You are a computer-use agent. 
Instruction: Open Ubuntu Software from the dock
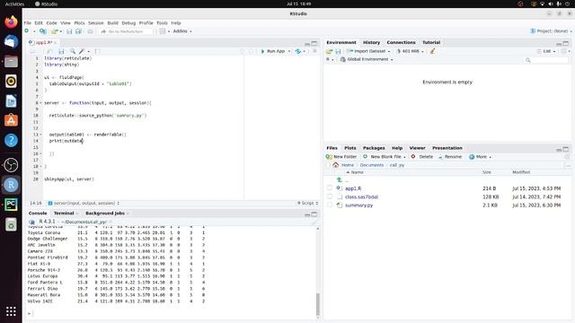tap(11, 120)
